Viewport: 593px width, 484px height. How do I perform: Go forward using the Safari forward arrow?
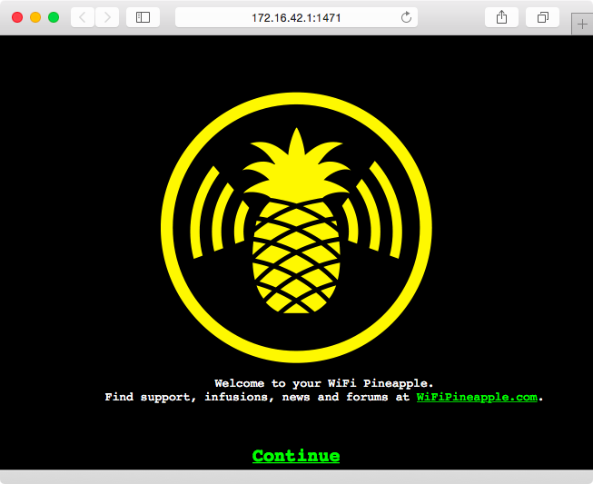[x=107, y=17]
